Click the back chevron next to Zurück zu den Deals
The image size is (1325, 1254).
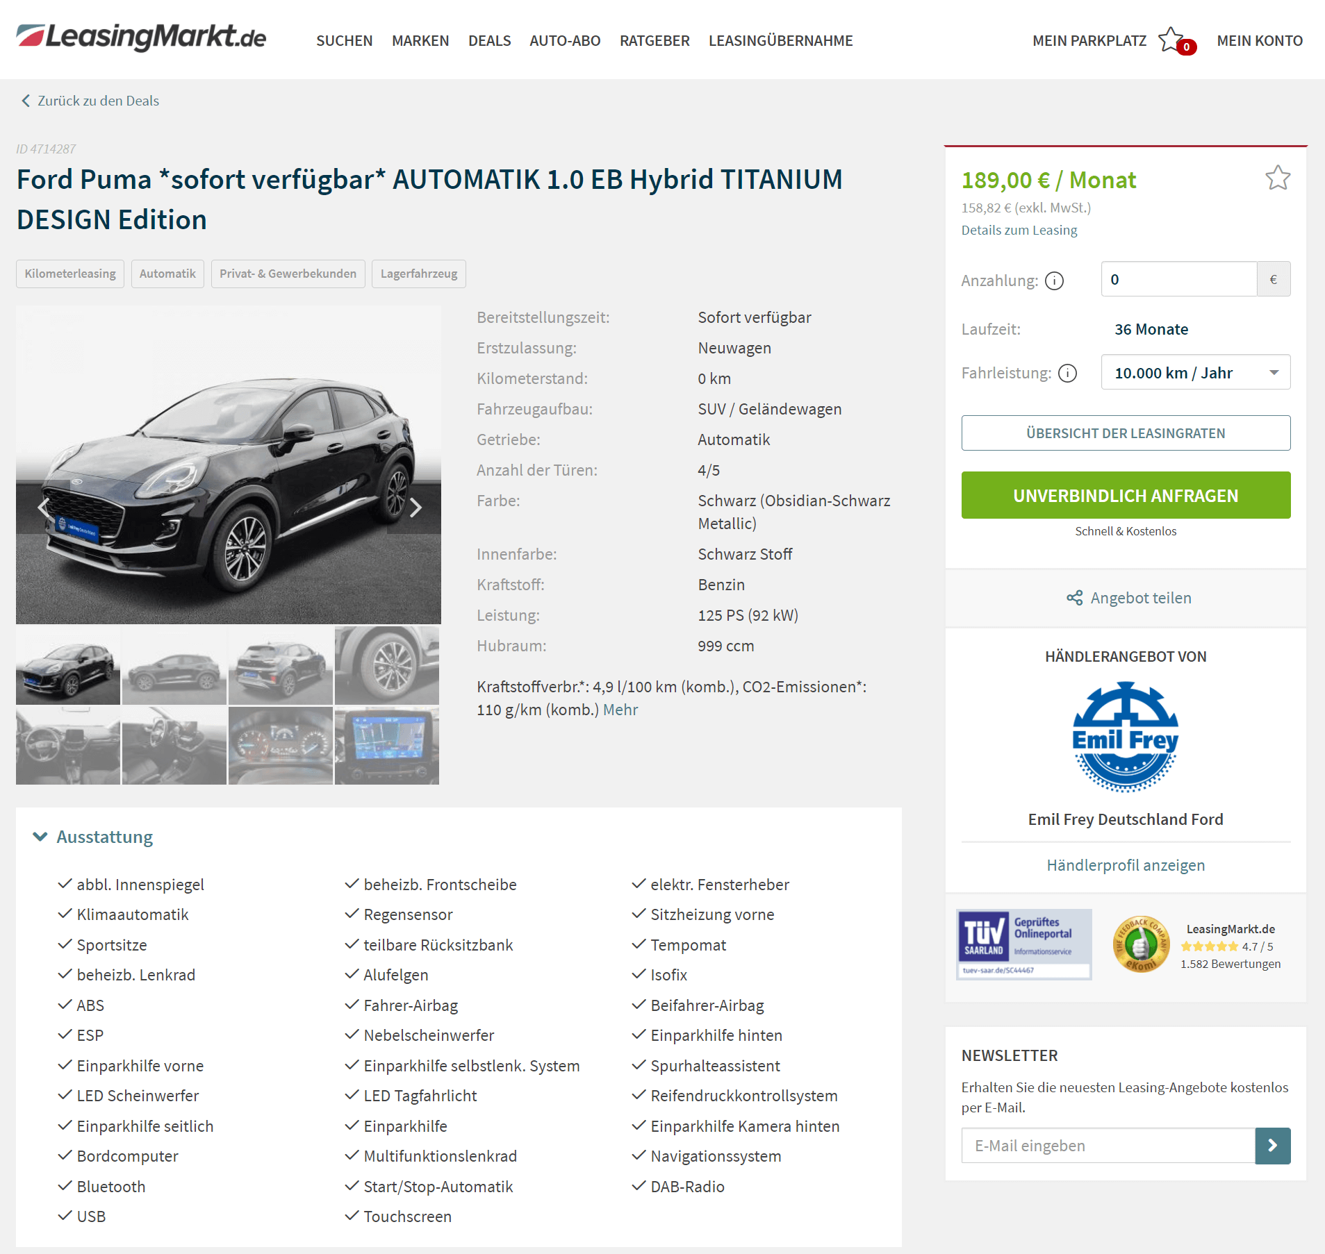coord(26,101)
